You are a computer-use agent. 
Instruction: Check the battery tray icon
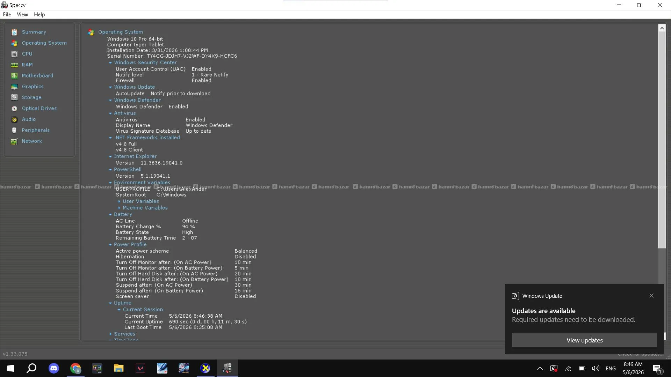(x=582, y=368)
